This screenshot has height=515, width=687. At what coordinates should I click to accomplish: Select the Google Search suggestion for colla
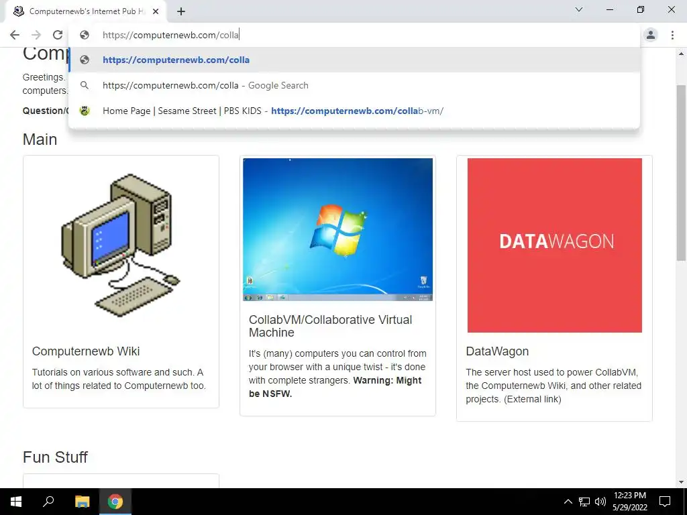coord(354,85)
